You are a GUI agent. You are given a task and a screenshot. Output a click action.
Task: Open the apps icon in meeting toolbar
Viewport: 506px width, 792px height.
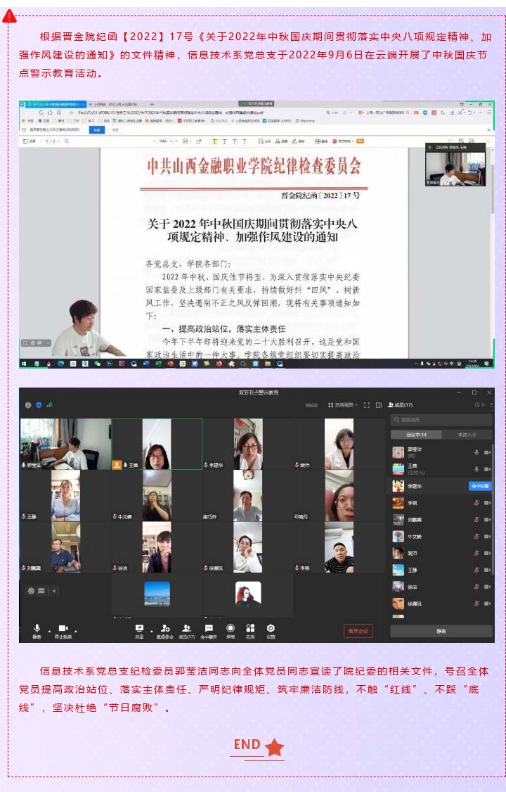[x=250, y=628]
